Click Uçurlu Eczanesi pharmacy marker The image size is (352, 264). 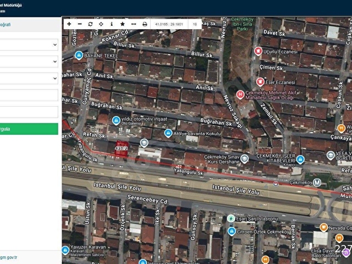(258, 51)
